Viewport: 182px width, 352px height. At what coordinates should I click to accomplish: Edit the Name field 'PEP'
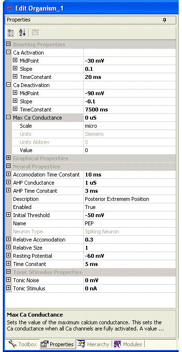[130, 224]
